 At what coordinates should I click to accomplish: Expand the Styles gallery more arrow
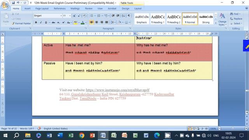pos(216,23)
